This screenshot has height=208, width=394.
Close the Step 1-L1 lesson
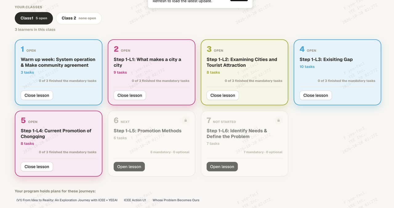click(130, 95)
